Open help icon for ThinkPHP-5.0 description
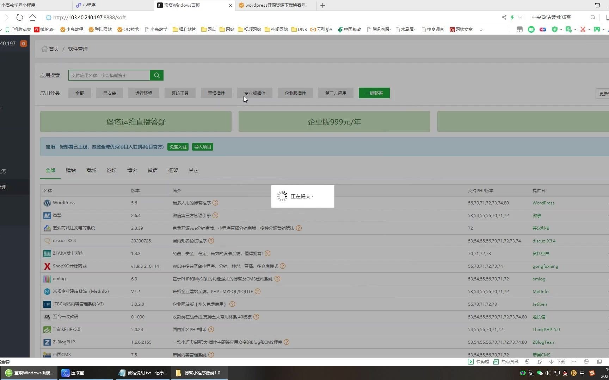Image resolution: width=609 pixels, height=380 pixels. click(x=211, y=329)
